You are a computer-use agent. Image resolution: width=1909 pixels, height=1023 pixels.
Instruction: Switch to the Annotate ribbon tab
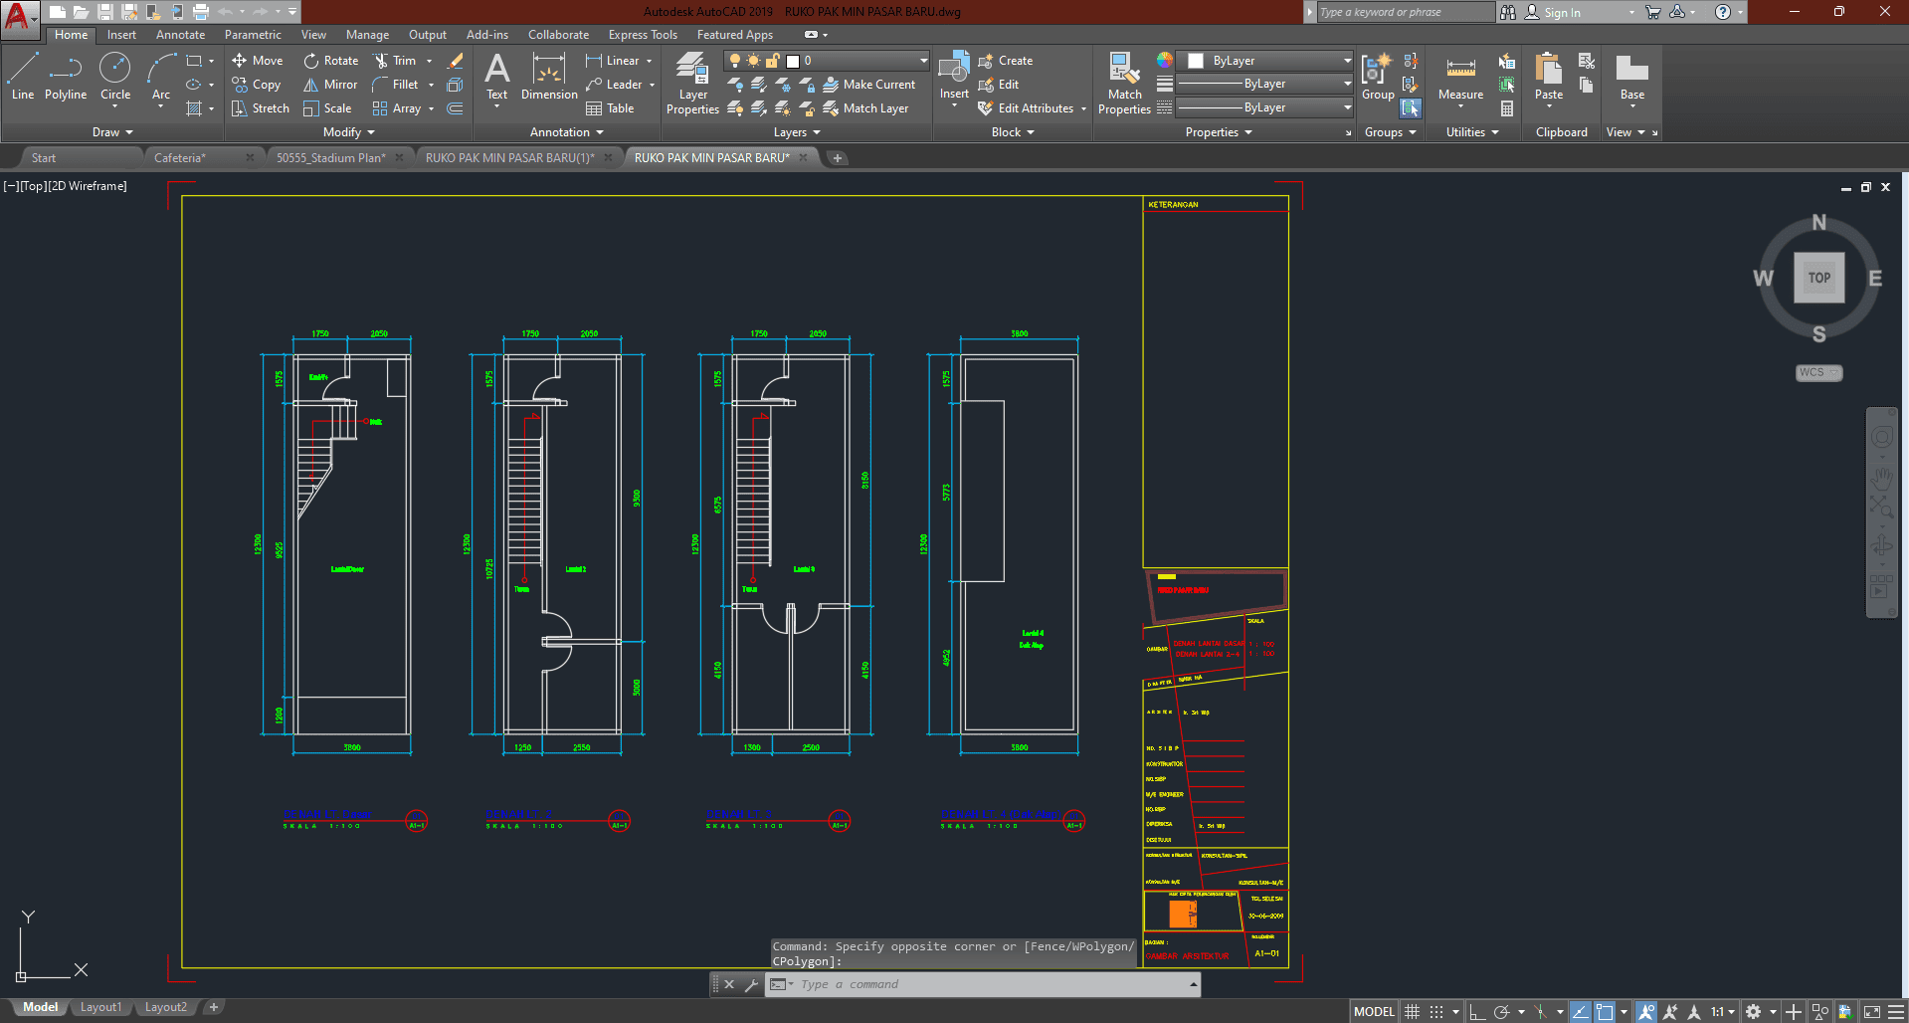click(180, 35)
